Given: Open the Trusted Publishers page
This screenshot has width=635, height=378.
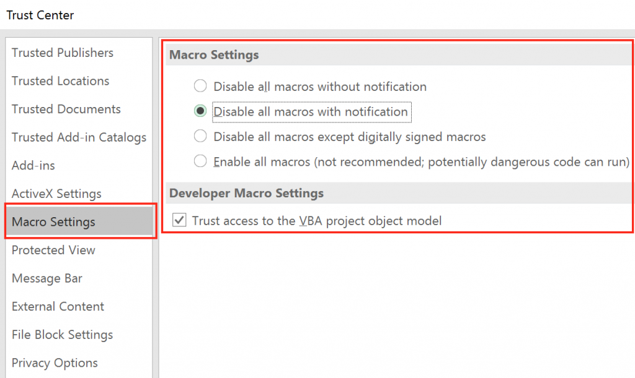Looking at the screenshot, I should [62, 53].
